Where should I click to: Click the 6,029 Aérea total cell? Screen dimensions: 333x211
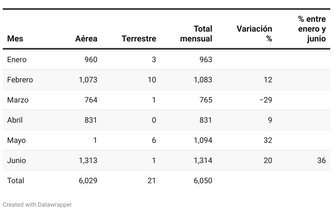(88, 180)
